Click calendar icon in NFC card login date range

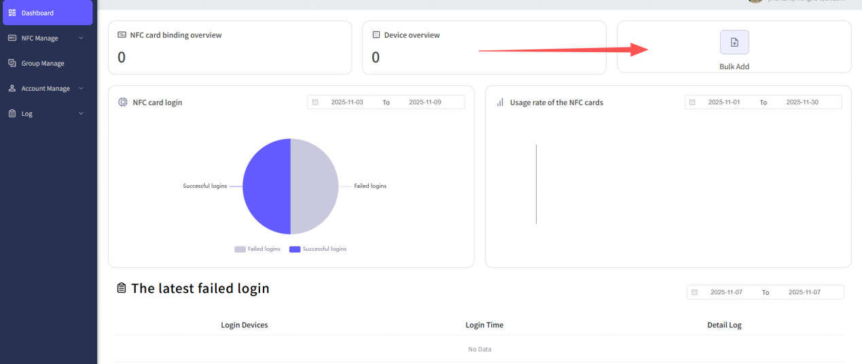click(x=315, y=102)
